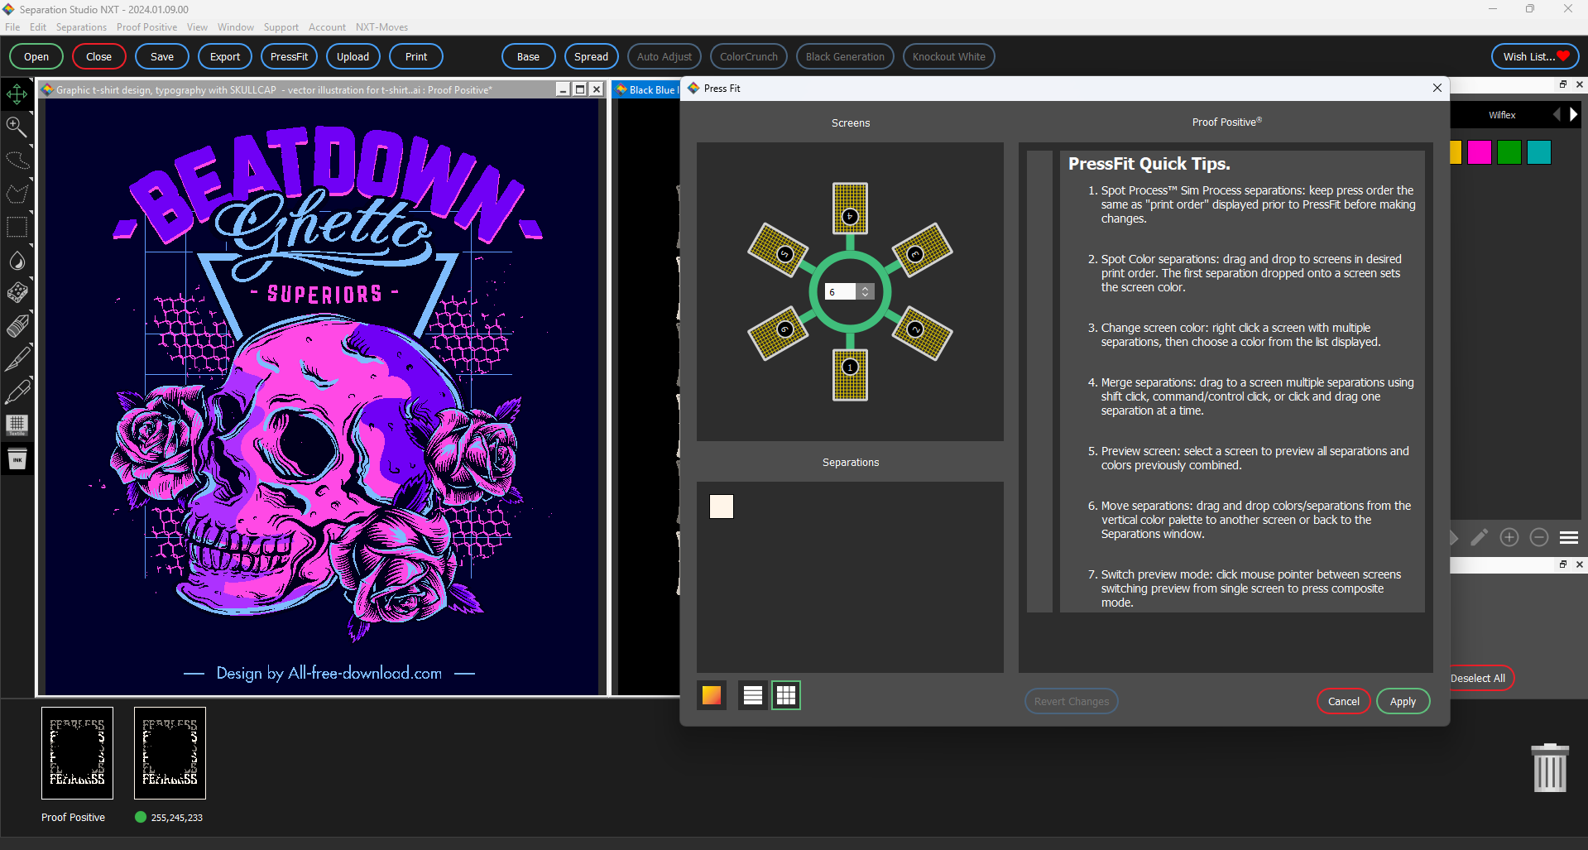Viewport: 1588px width, 850px height.
Task: Click the Export button
Action: click(x=225, y=56)
